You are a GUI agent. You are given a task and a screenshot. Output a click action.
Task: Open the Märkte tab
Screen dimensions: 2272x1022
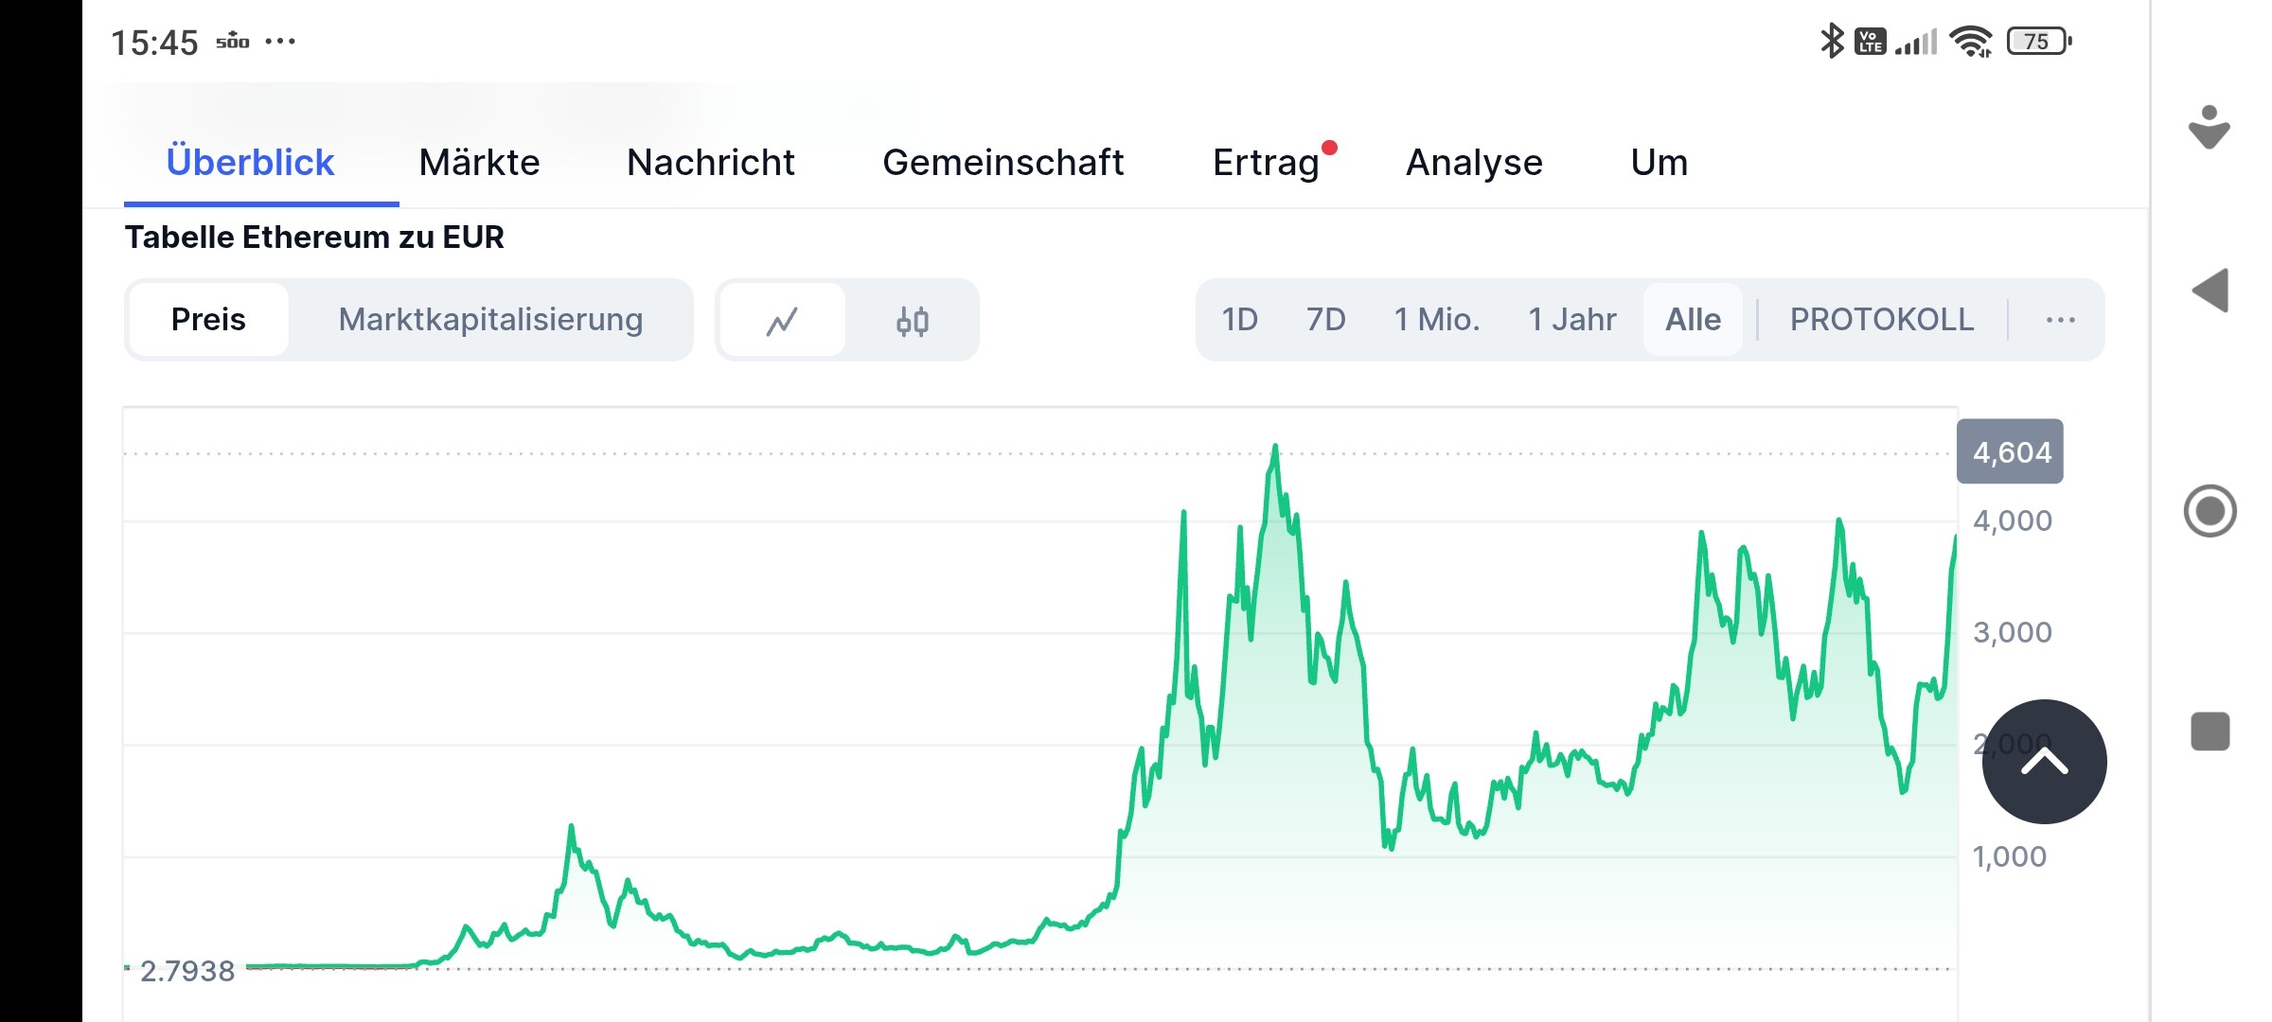[479, 163]
